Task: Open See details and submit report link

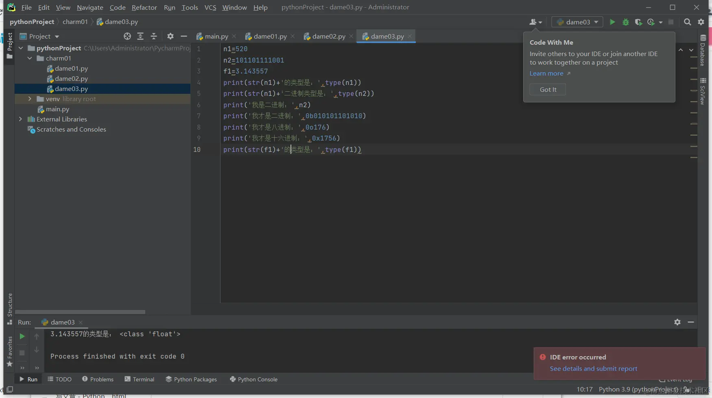Action: click(594, 369)
